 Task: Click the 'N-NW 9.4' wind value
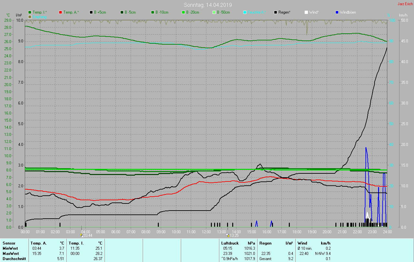pyautogui.click(x=323, y=253)
